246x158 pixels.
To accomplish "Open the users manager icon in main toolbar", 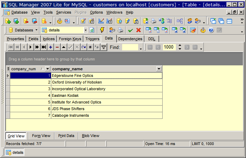I will coord(190,21).
